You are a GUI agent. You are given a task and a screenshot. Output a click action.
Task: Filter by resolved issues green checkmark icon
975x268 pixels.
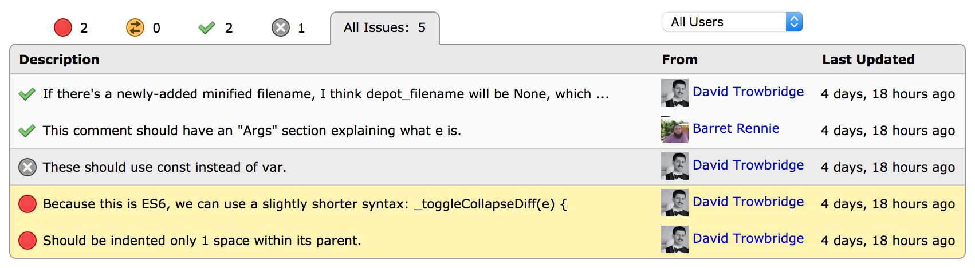207,27
